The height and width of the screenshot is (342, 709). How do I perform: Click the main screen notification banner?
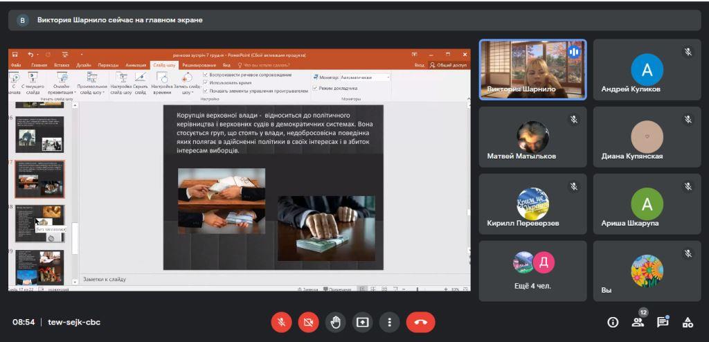click(x=354, y=20)
